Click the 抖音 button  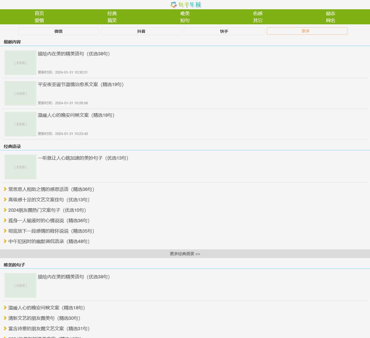point(141,31)
